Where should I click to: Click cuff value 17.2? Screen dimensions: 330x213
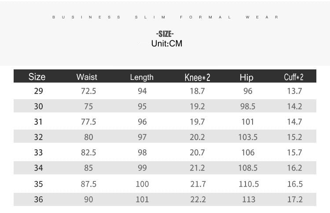(x=294, y=199)
